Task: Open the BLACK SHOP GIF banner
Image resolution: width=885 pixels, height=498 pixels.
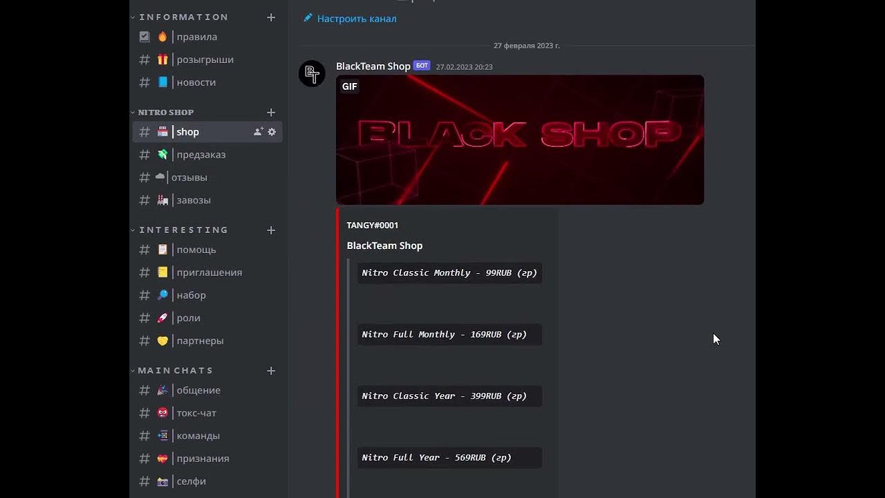Action: click(520, 140)
